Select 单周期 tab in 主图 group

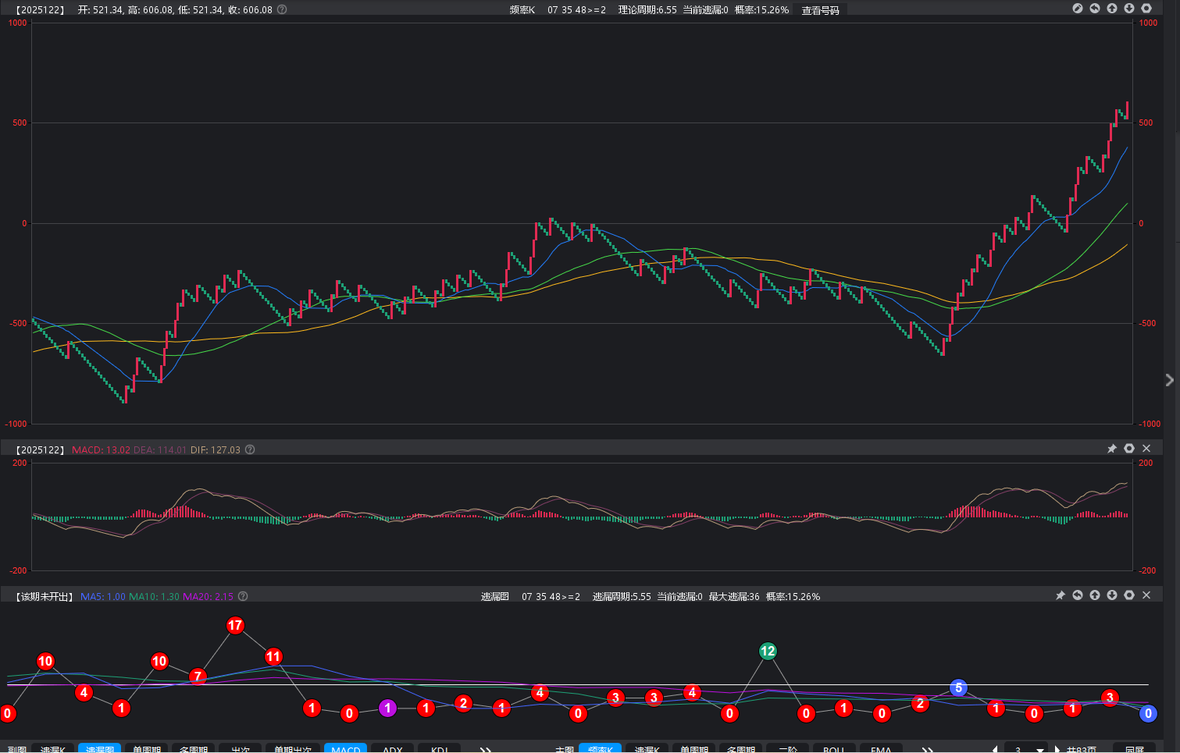tap(694, 748)
